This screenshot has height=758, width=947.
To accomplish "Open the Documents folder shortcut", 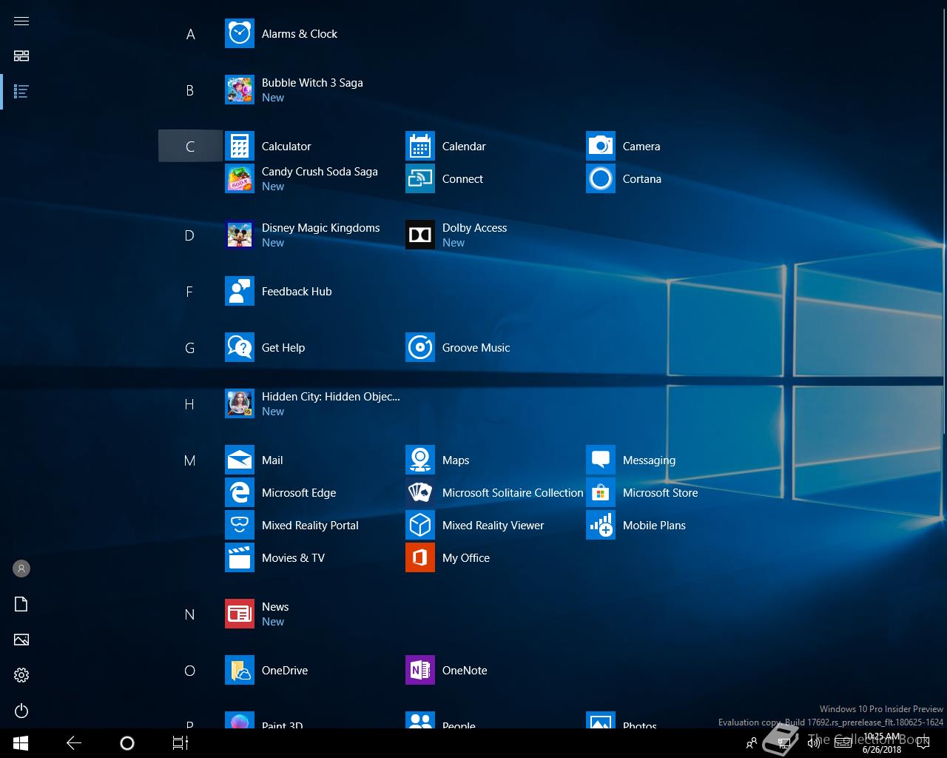I will (21, 604).
